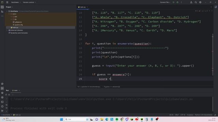
Task: Expand the bin folder
Action: [11, 17]
